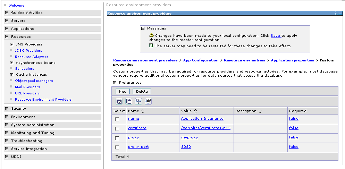This screenshot has width=345, height=169.
Task: Click the Select All items icon
Action: (x=119, y=101)
